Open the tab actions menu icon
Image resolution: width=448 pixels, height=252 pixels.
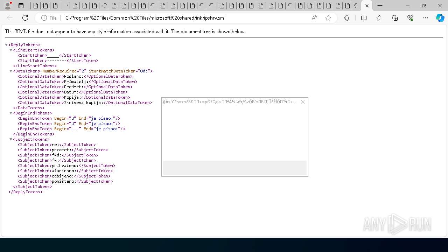point(21,6)
